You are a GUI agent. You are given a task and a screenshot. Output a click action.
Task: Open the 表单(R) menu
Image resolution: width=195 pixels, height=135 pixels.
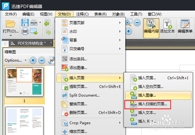[100, 14]
